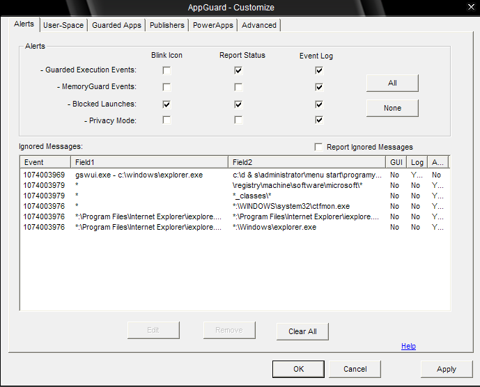480x387 pixels.
Task: Go to the Advanced tab
Action: click(x=259, y=25)
